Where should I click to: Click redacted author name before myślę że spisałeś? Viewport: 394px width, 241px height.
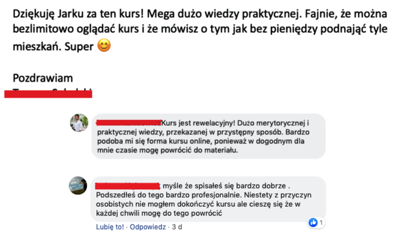click(127, 186)
